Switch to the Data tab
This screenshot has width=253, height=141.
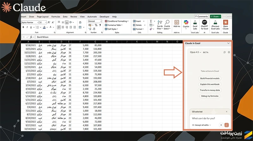coord(65,17)
